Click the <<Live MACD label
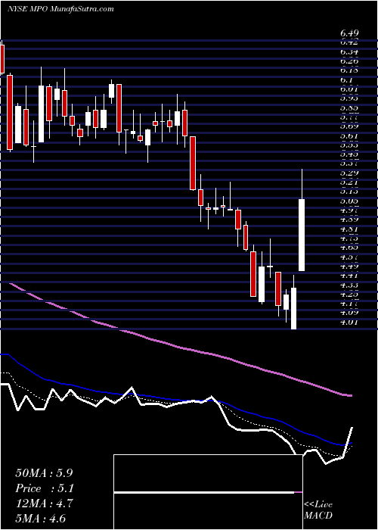 tap(318, 510)
